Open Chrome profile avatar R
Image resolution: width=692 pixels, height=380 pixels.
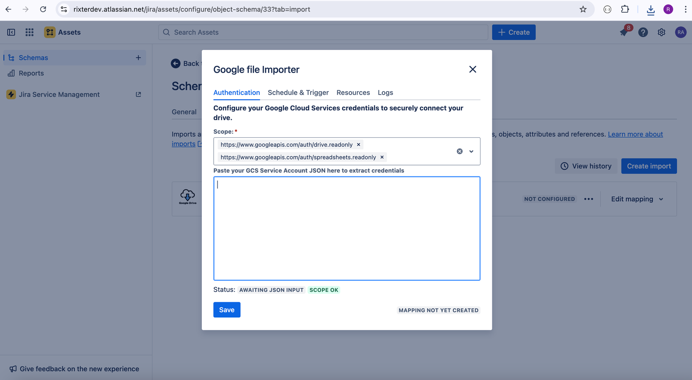(668, 9)
